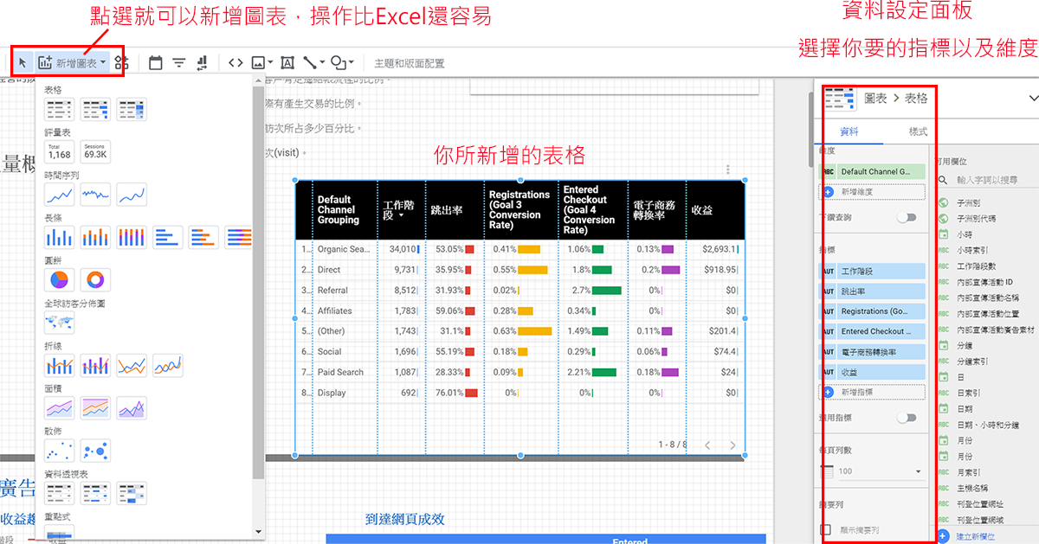Toggle the optional metrics (選用指標) switch
Image resolution: width=1039 pixels, height=544 pixels.
tap(907, 418)
